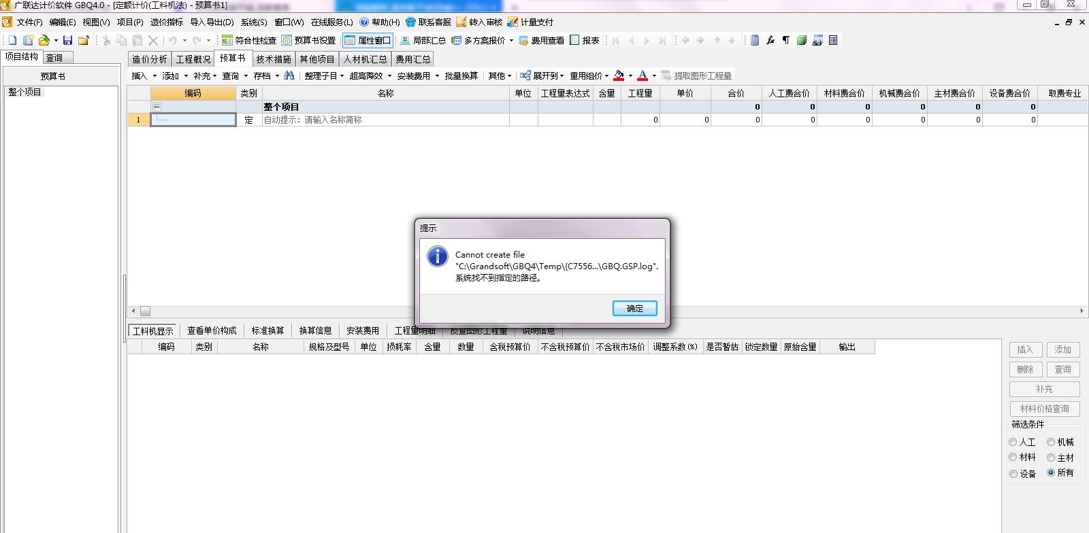Click 批量换算 batch conversion
1089x533 pixels.
461,76
